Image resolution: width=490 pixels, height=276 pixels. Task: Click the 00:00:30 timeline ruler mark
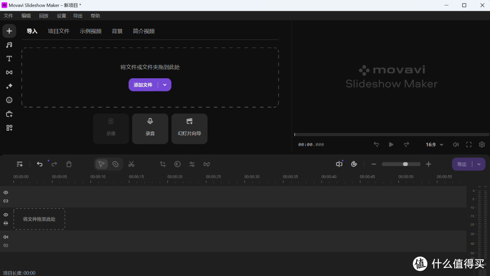[252, 176]
